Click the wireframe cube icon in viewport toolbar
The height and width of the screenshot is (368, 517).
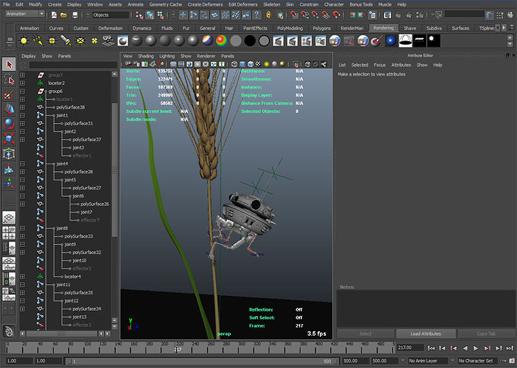[x=234, y=64]
